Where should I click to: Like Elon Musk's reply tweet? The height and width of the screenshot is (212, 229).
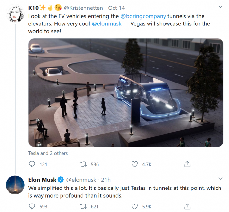[x=135, y=206]
